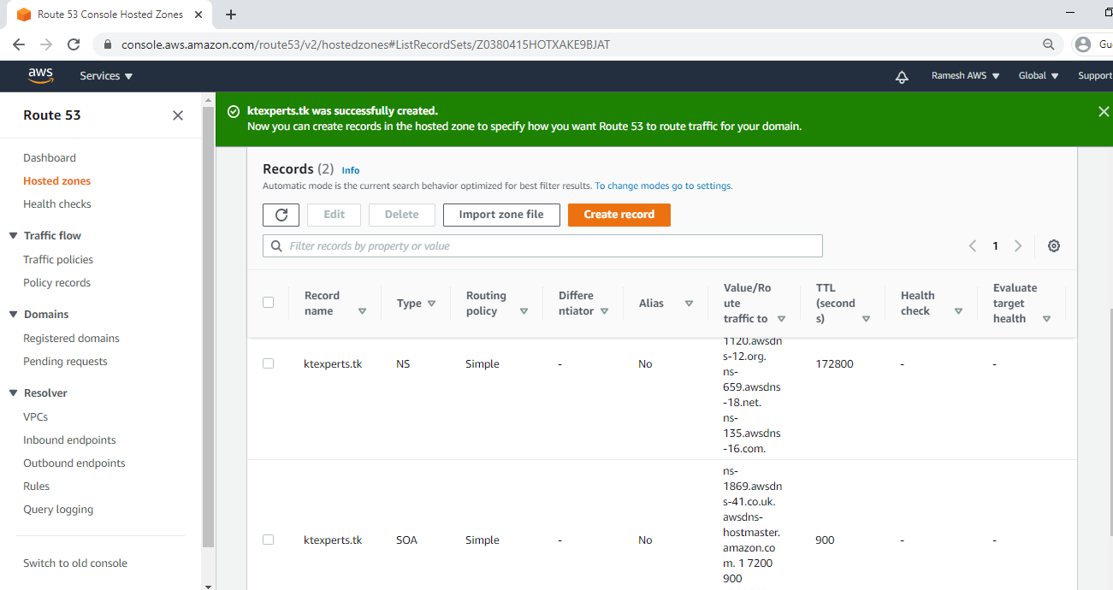Open the records table settings gear
Viewport: 1113px width, 590px height.
point(1054,245)
